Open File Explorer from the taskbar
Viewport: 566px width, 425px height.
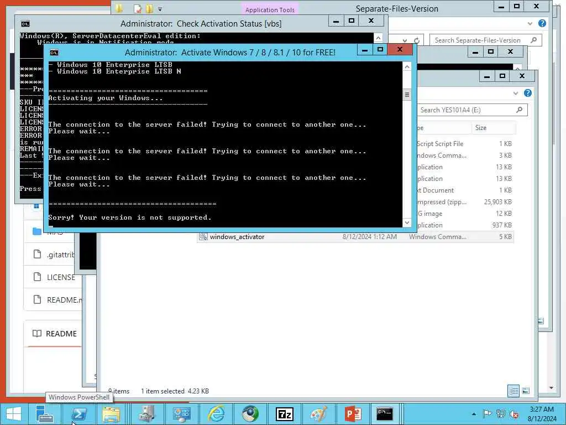click(111, 414)
